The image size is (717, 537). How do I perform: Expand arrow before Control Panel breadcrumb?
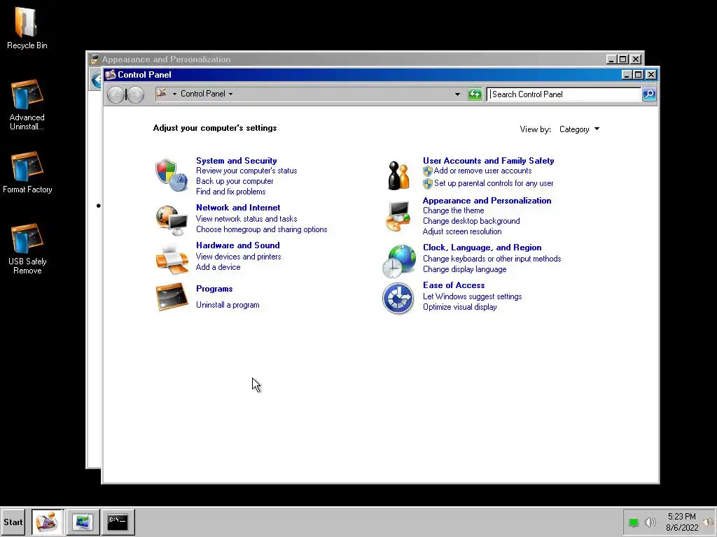[x=174, y=94]
